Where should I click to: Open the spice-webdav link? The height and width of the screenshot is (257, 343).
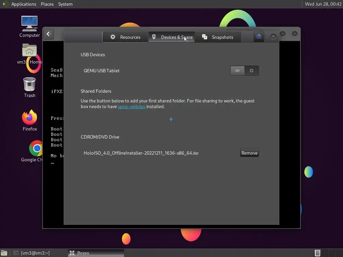tap(131, 107)
